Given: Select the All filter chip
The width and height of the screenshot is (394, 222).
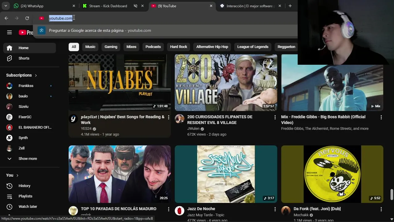Looking at the screenshot, I should pyautogui.click(x=74, y=47).
